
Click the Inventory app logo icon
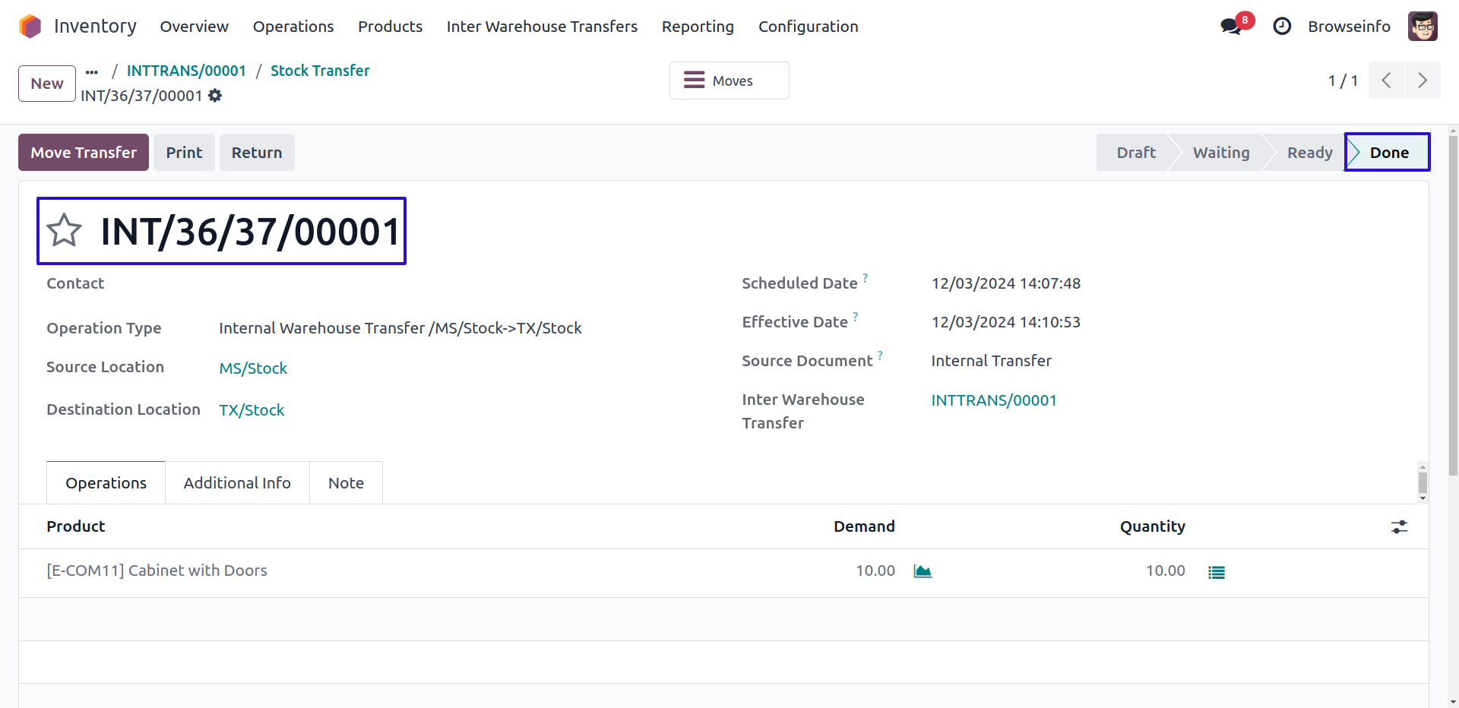point(30,27)
